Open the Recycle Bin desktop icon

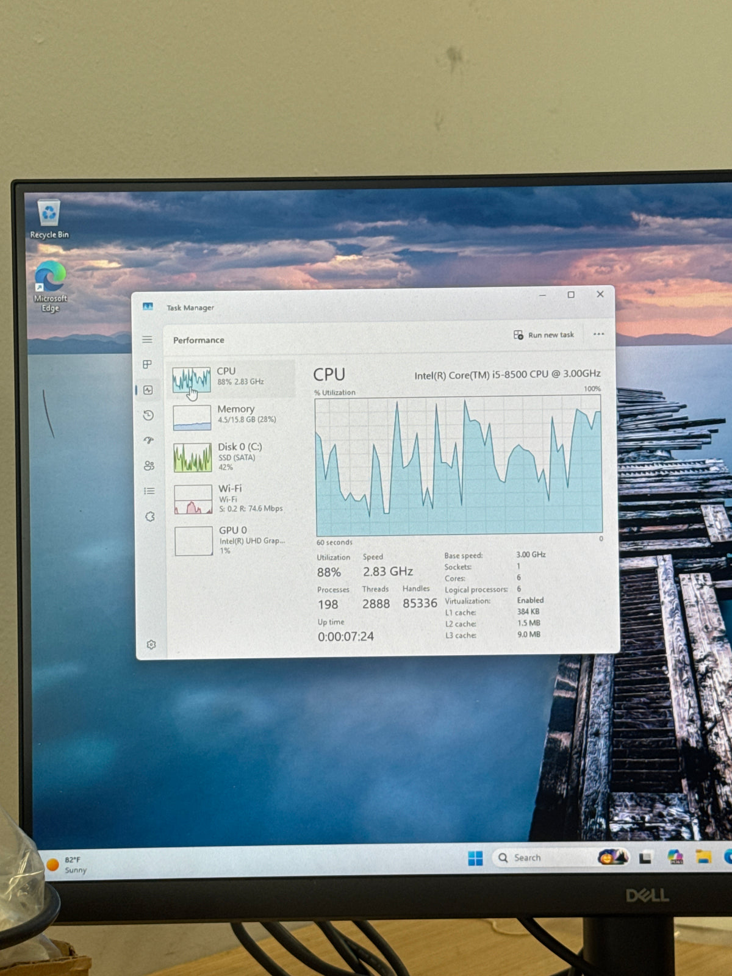49,219
